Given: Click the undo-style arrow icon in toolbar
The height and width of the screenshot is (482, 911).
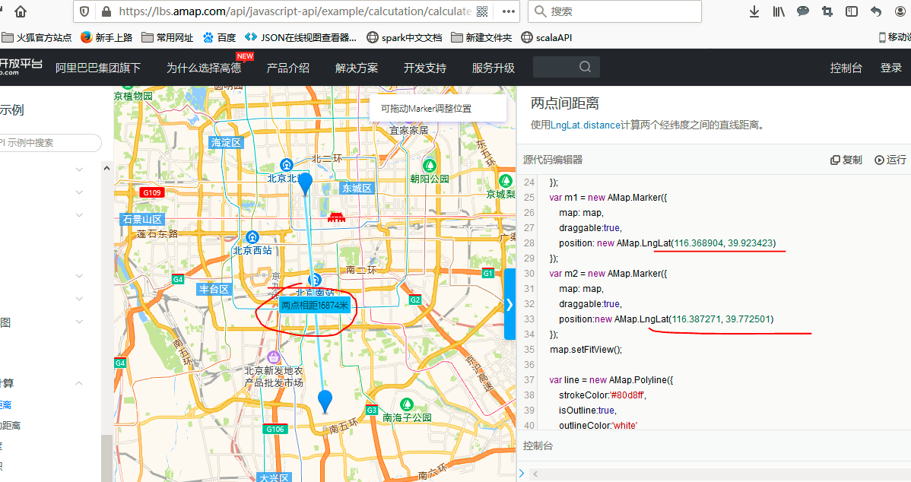Looking at the screenshot, I should [x=875, y=11].
